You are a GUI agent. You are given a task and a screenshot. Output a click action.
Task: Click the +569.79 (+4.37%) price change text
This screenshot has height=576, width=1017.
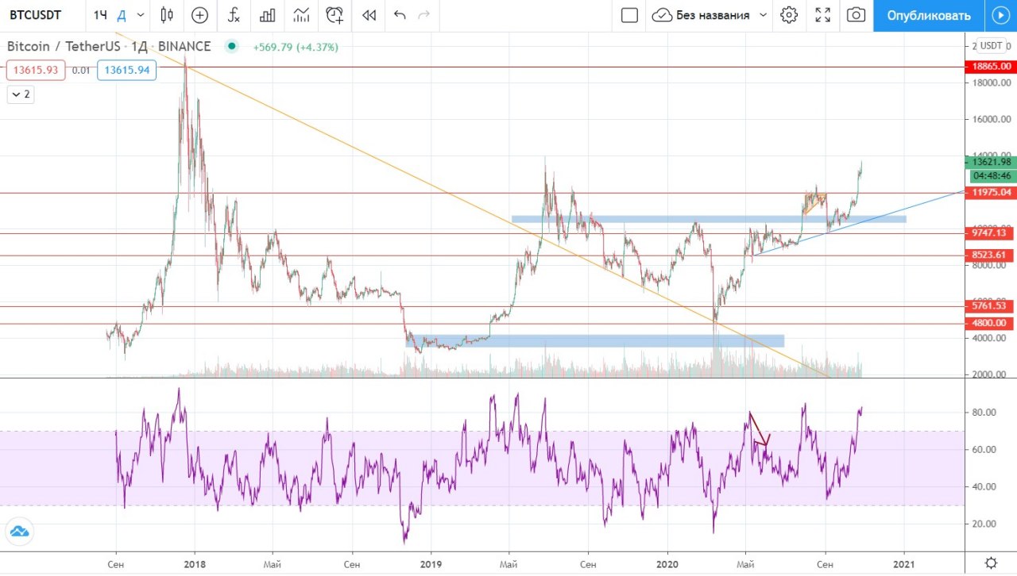(296, 47)
